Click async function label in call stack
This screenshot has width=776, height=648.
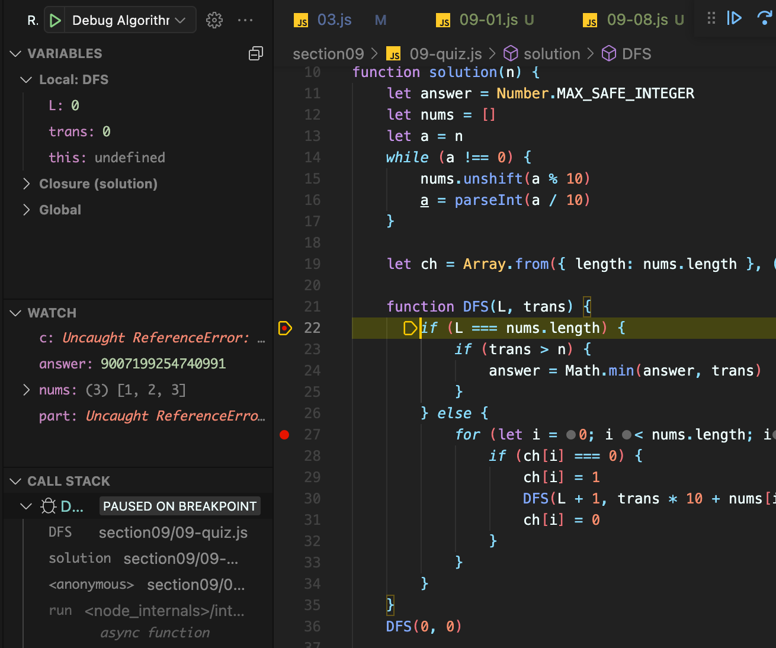coord(155,633)
